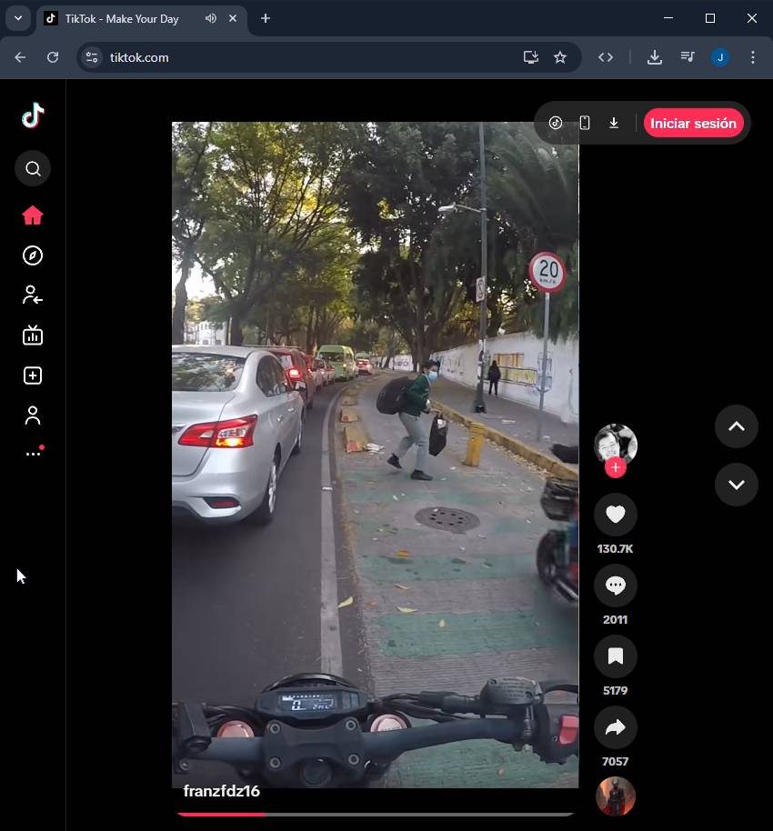Open the More menu in sidebar

tap(33, 454)
